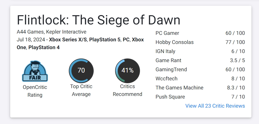259x124 pixels.
Task: Click the Xbox Series X/S platform link
Action: pos(68,40)
